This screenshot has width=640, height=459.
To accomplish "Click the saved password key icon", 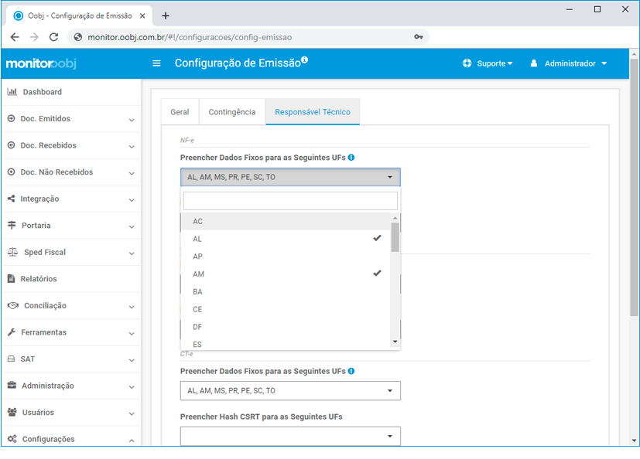I will pos(419,36).
